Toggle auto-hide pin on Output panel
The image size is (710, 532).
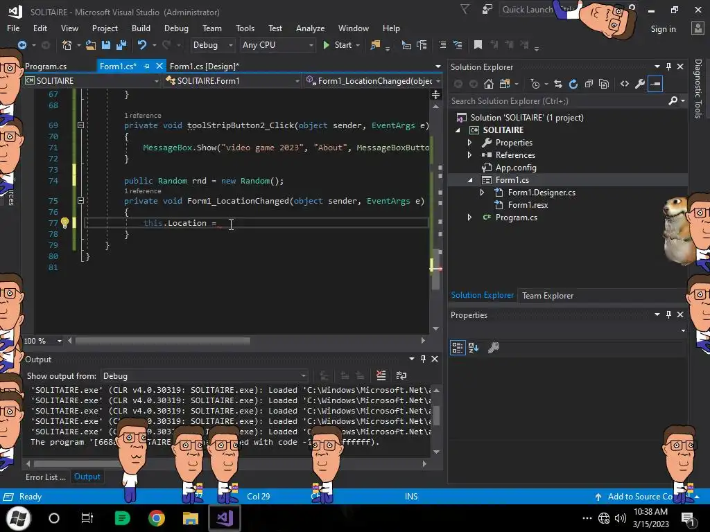click(423, 359)
